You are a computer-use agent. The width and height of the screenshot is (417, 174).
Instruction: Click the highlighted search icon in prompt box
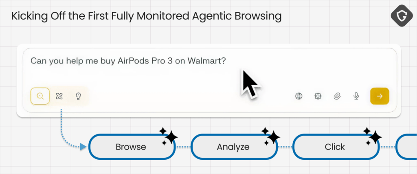(40, 96)
